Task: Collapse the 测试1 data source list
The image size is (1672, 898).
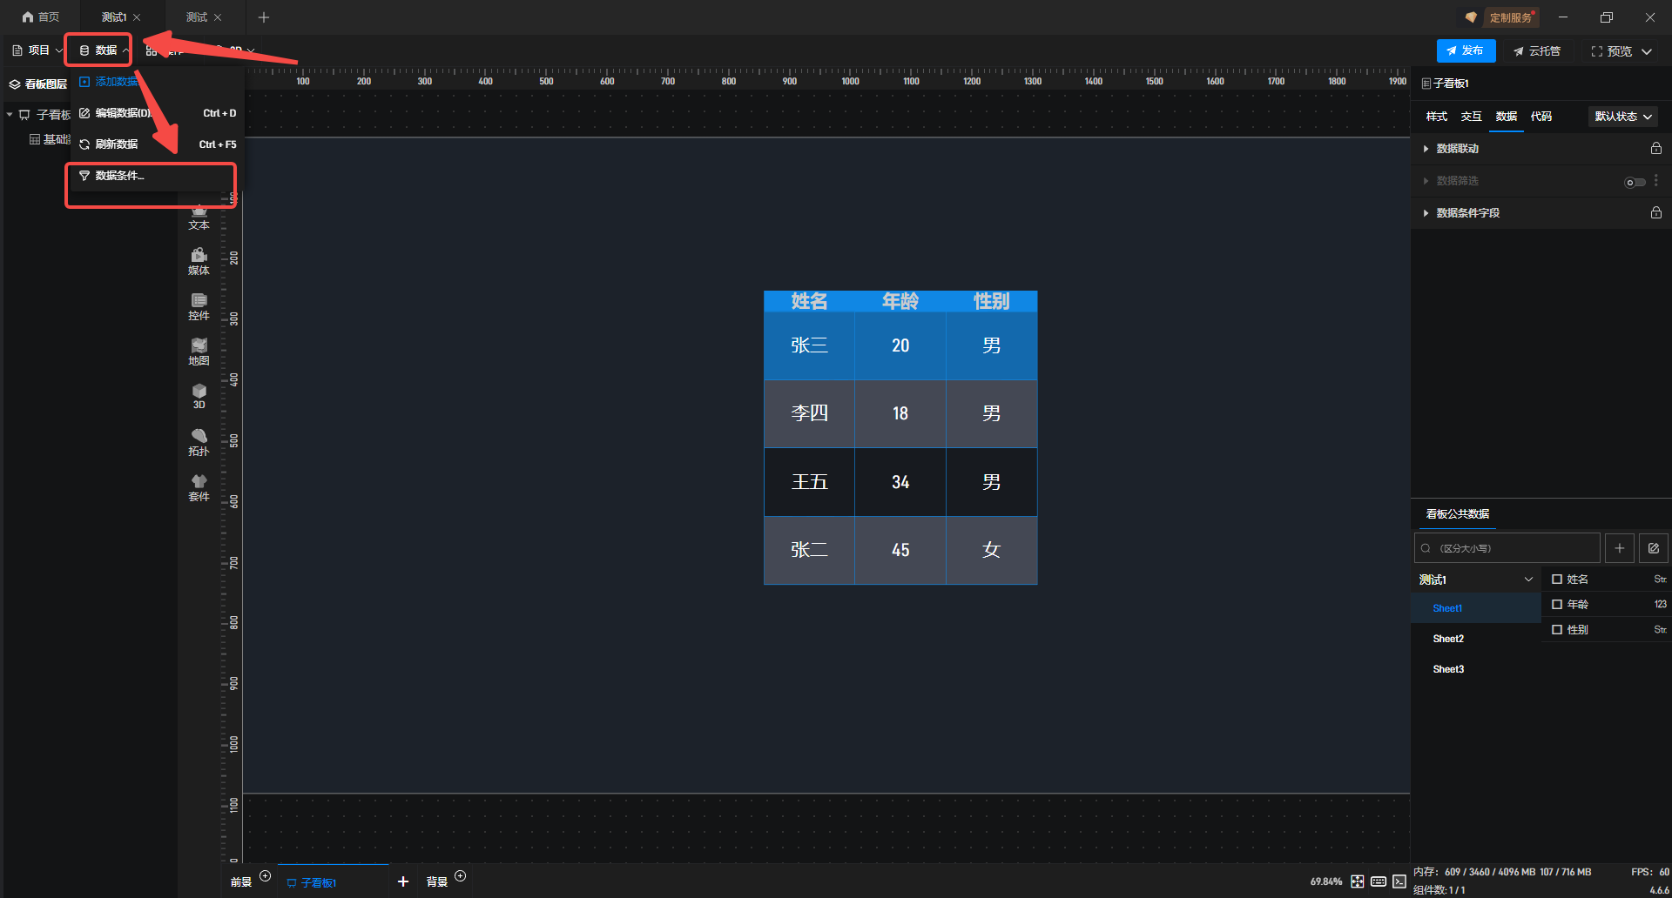Action: (x=1527, y=580)
